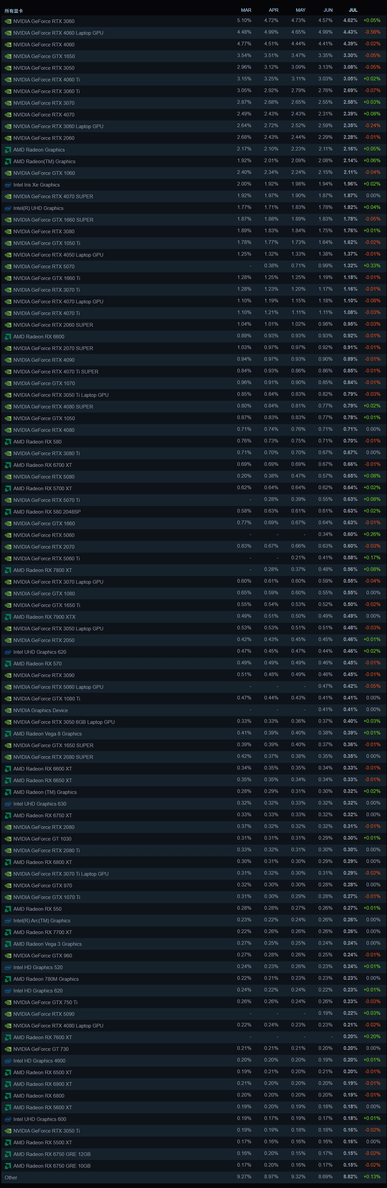Viewport: 387px width, 1188px height.
Task: Click the Other row label
Action: tap(11, 1177)
